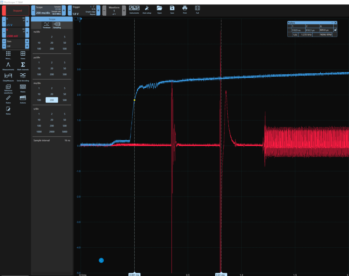The image size is (349, 276).
Task: Run Auto setup
Action: point(147,9)
